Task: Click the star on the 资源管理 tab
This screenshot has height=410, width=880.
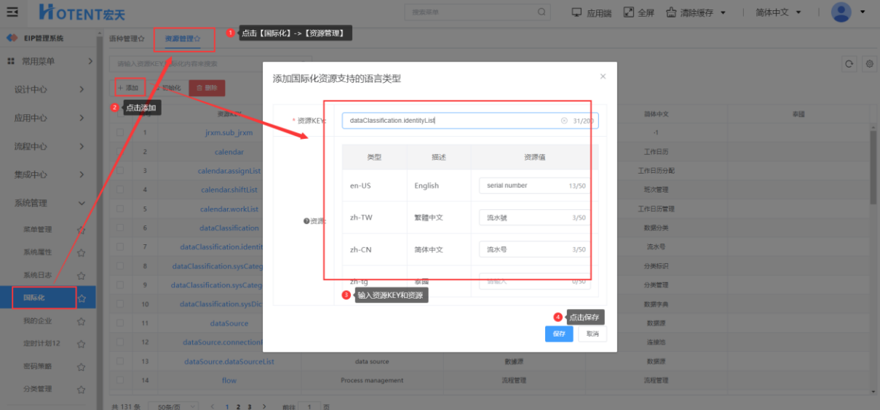Action: [x=197, y=39]
